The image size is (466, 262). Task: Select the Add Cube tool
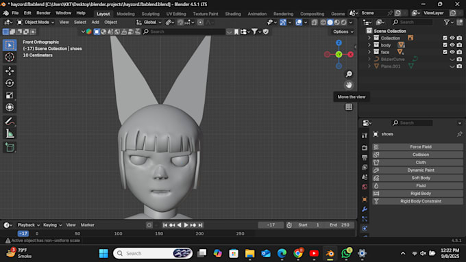pos(10,148)
